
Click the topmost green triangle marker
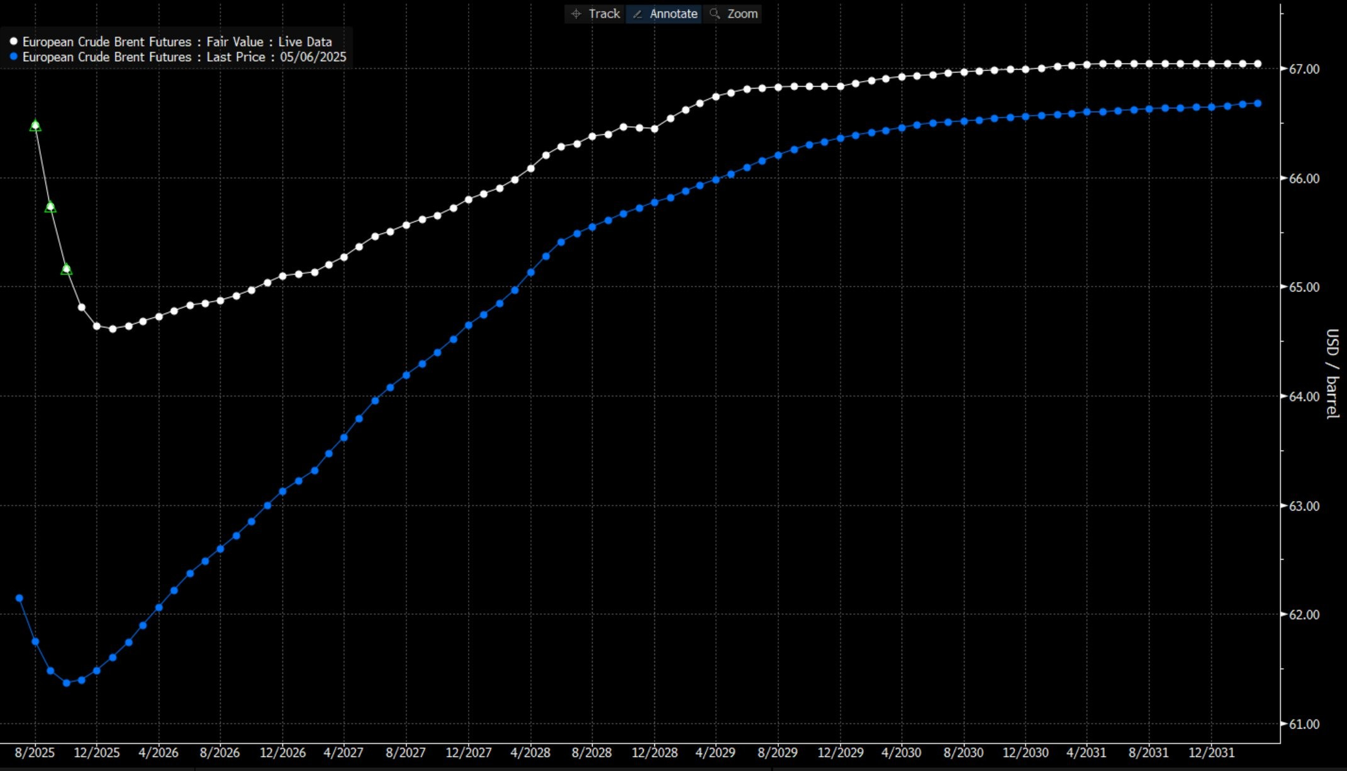point(35,126)
